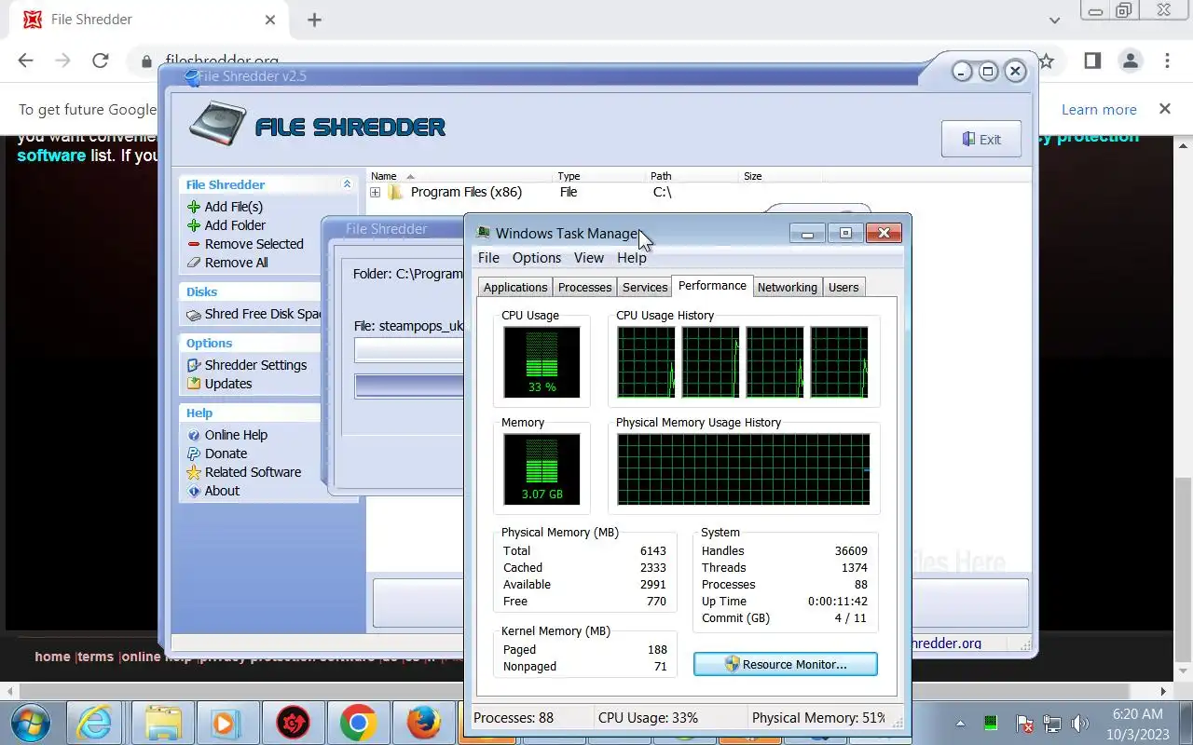The height and width of the screenshot is (745, 1193).
Task: Open Google Chrome from the taskbar
Action: point(357,723)
